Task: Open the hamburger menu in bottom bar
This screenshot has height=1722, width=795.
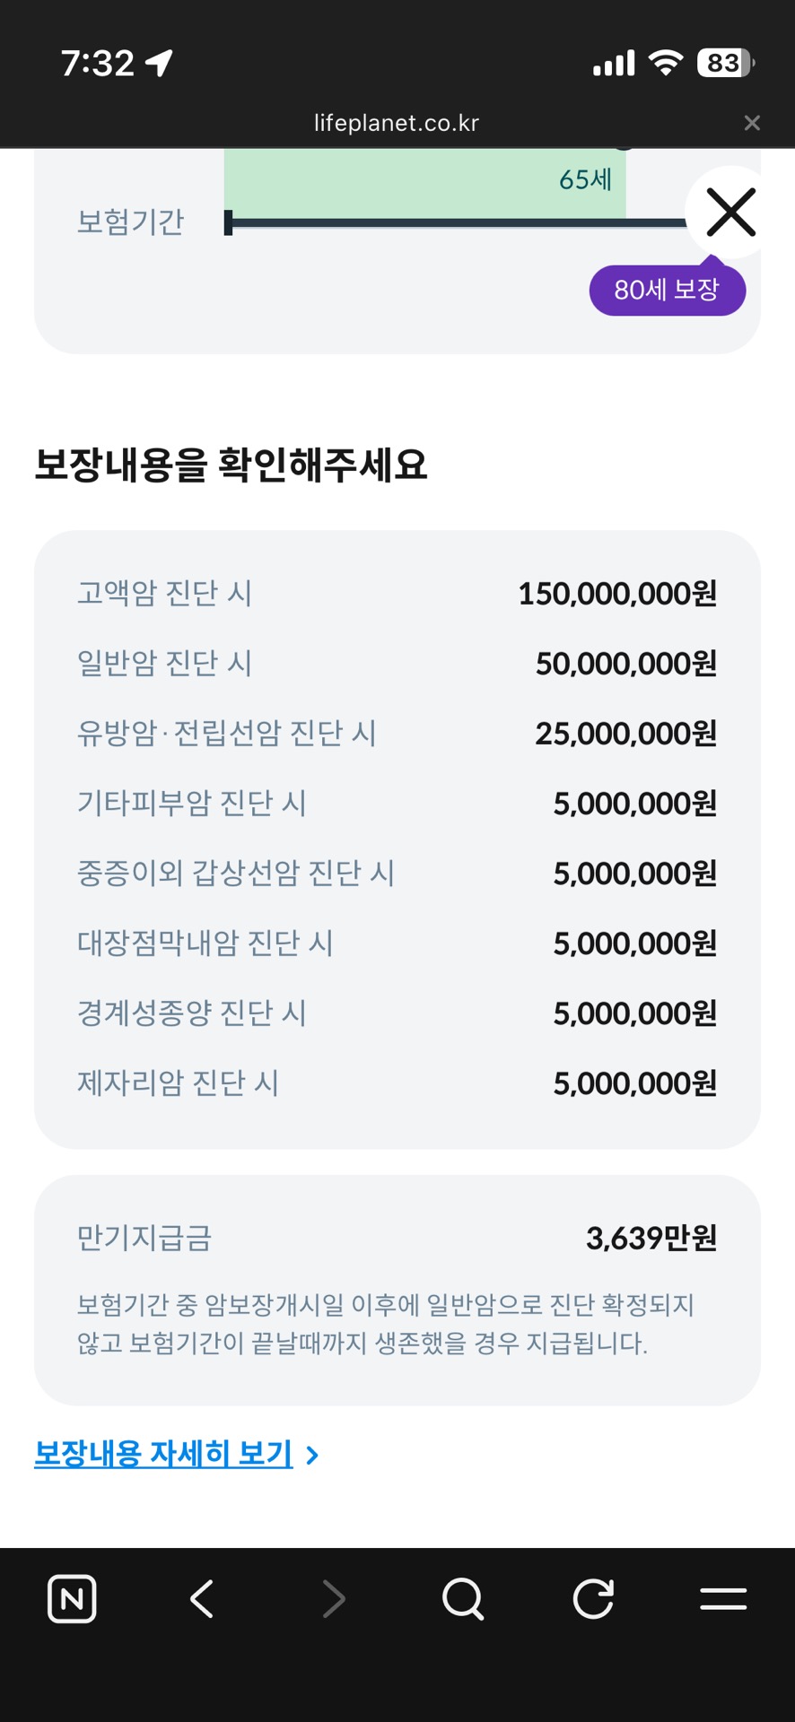Action: [x=723, y=1598]
